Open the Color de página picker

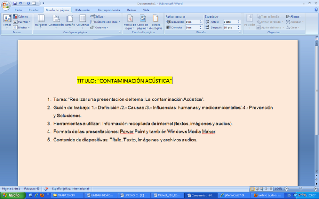pyautogui.click(x=142, y=22)
